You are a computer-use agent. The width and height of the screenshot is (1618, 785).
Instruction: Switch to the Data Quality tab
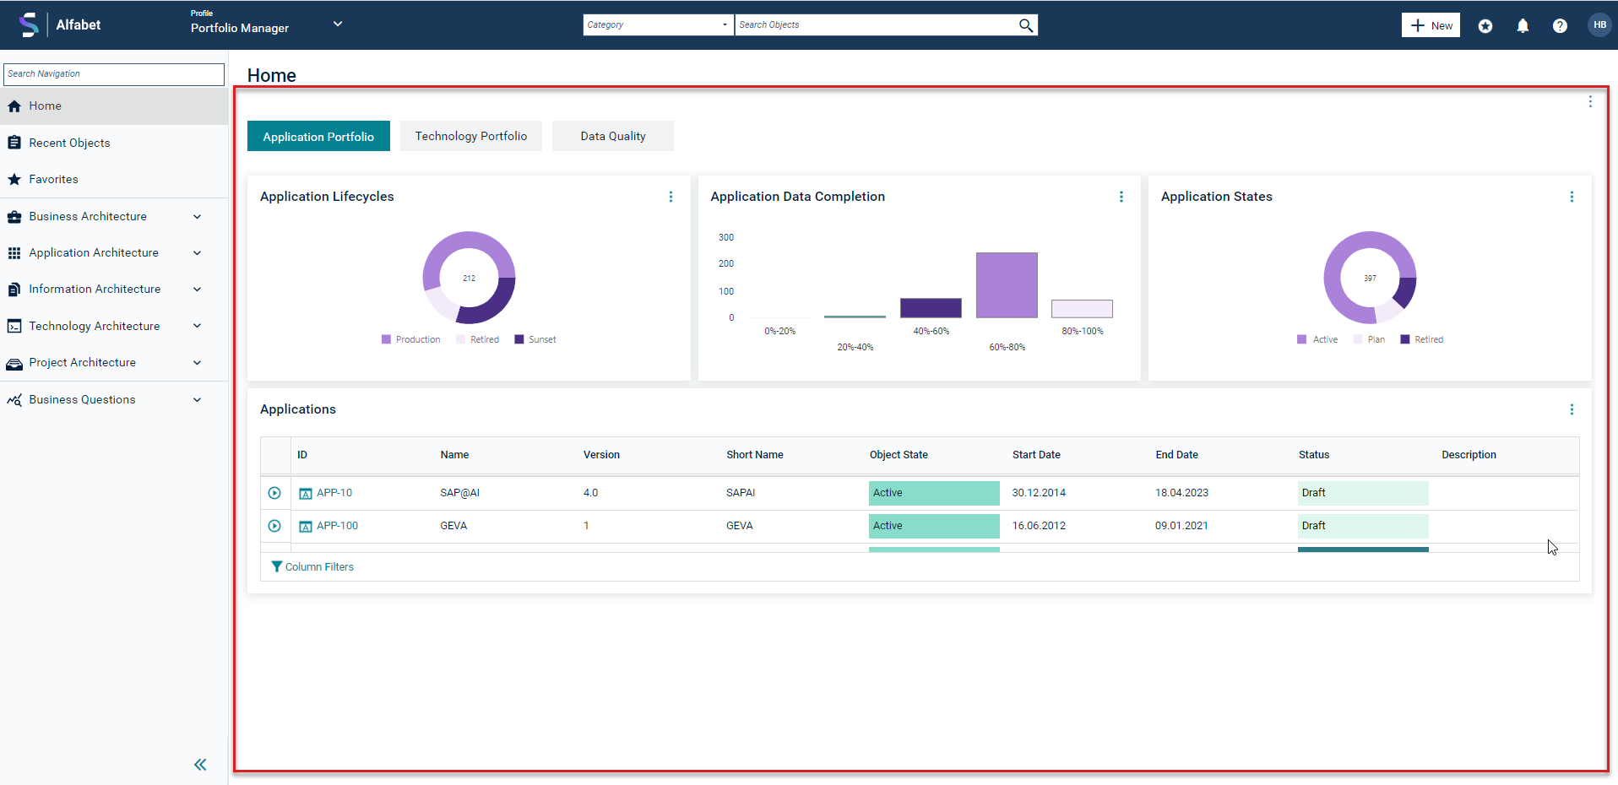(x=613, y=136)
